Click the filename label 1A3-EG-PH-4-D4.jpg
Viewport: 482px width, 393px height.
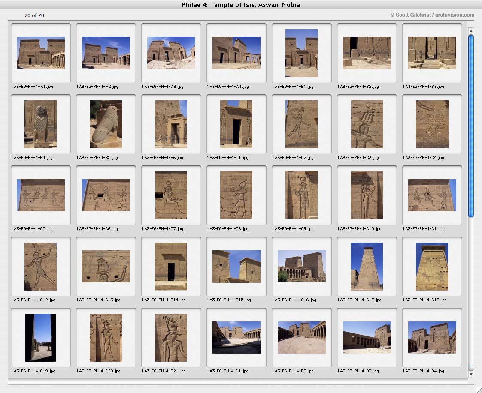coord(423,371)
